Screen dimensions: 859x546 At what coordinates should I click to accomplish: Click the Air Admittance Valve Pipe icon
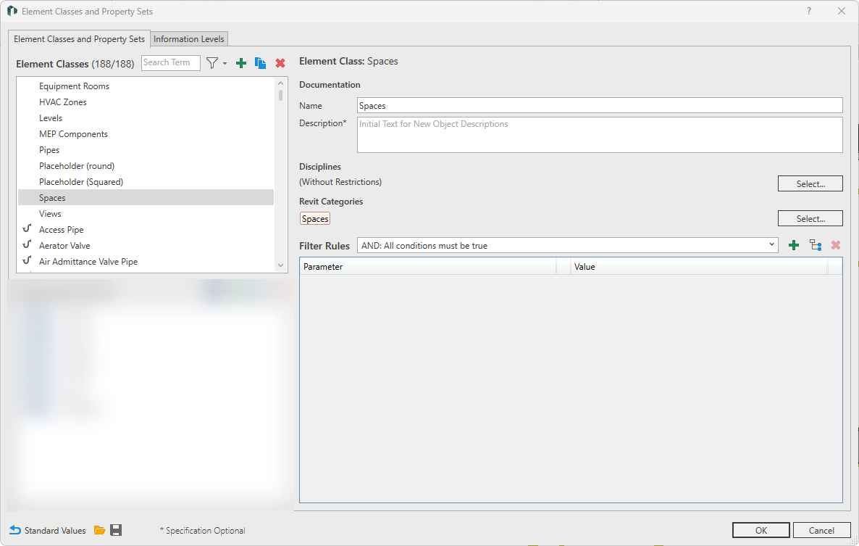tap(27, 261)
